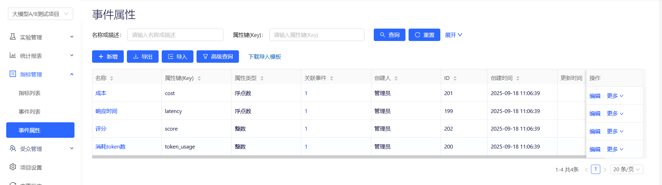Image resolution: width=662 pixels, height=185 pixels.
Task: Open the 20 条/页 page size dropdown
Action: 626,169
